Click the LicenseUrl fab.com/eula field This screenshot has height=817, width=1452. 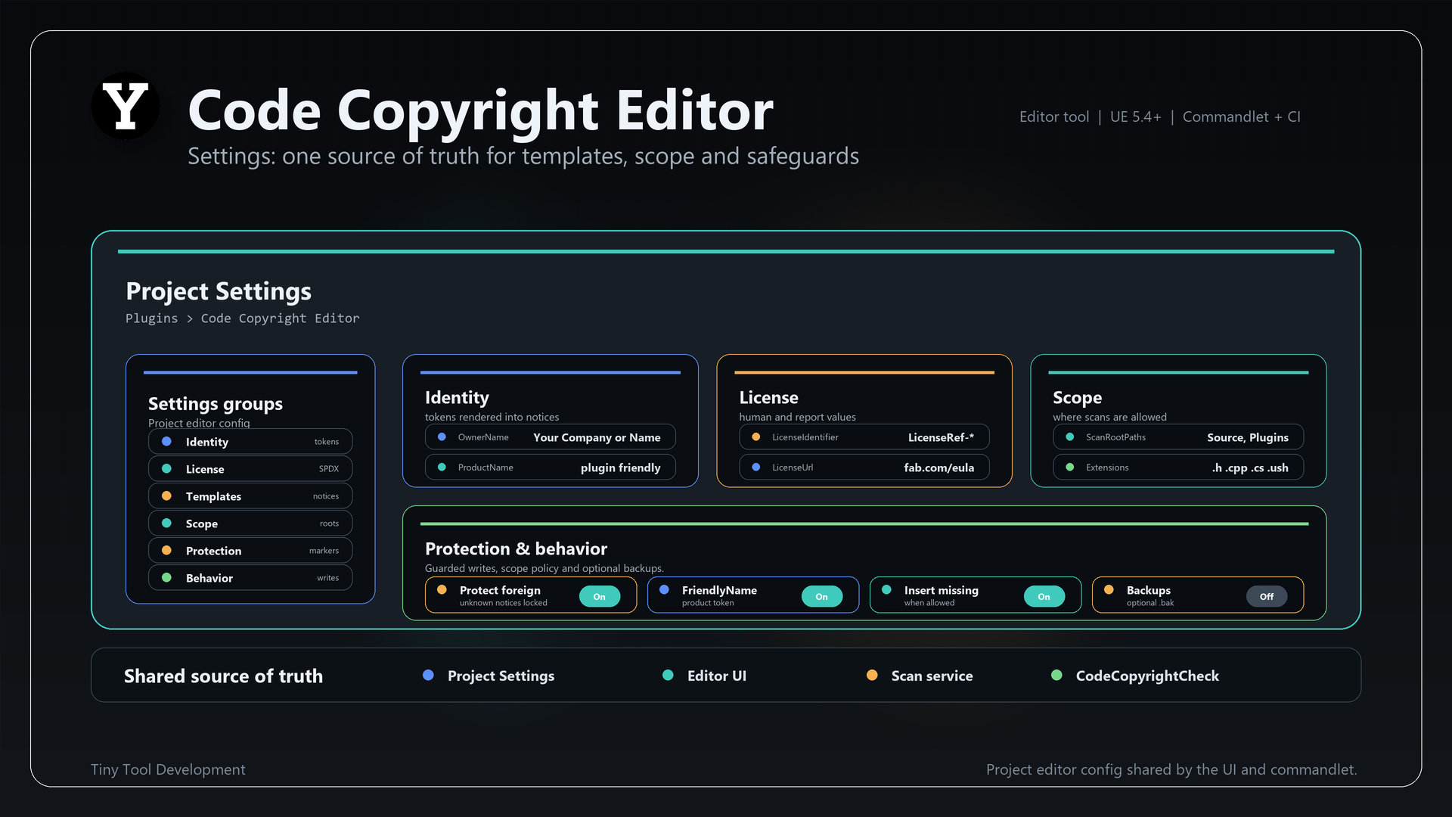864,468
